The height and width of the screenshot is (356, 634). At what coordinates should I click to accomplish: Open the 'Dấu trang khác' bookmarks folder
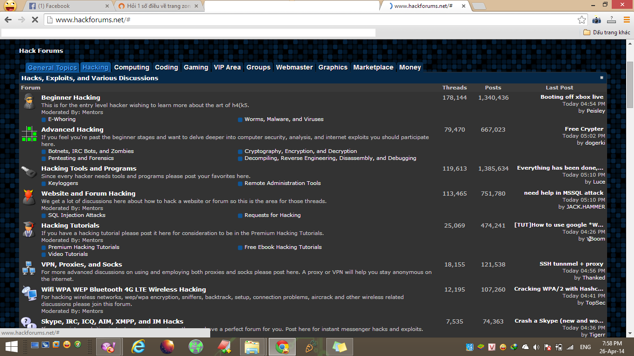click(607, 32)
